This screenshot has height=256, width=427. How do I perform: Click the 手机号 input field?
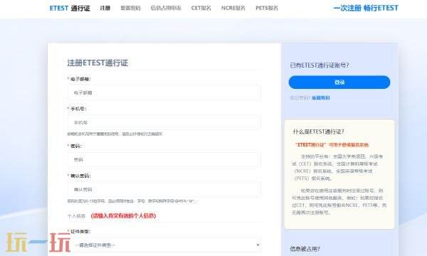(164, 122)
